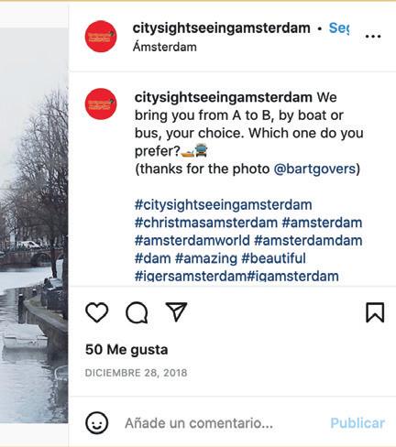Open #christmasamsterdam hashtag
The height and width of the screenshot is (447, 396).
click(206, 223)
